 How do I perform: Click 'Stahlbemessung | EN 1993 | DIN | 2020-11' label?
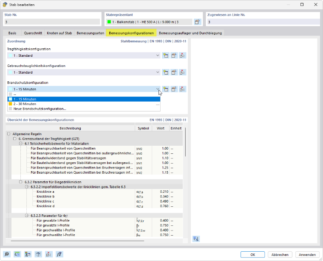tap(153, 41)
